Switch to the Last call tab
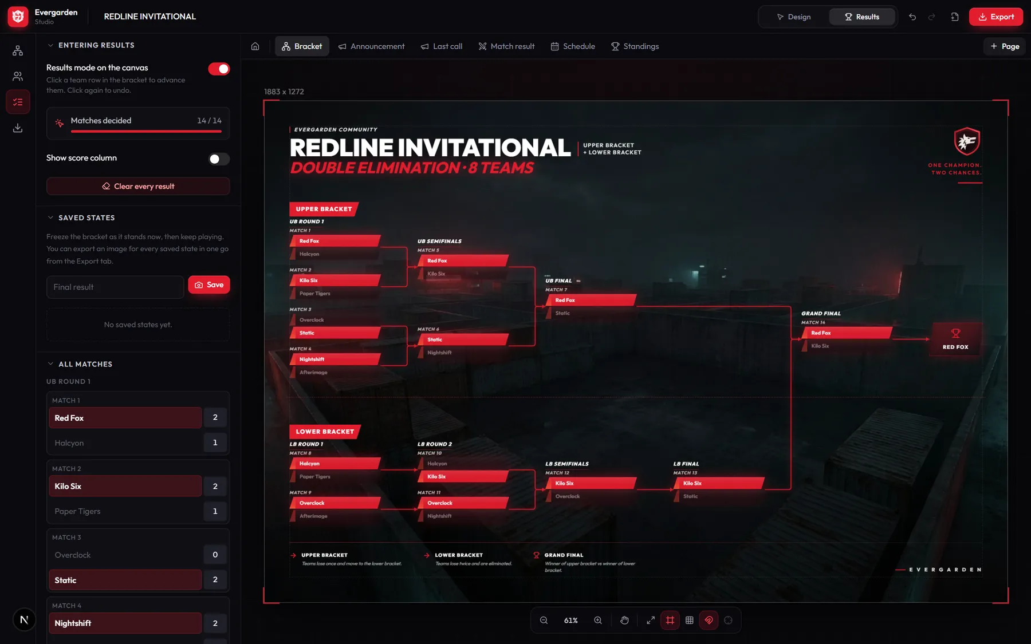1031x644 pixels. click(442, 46)
